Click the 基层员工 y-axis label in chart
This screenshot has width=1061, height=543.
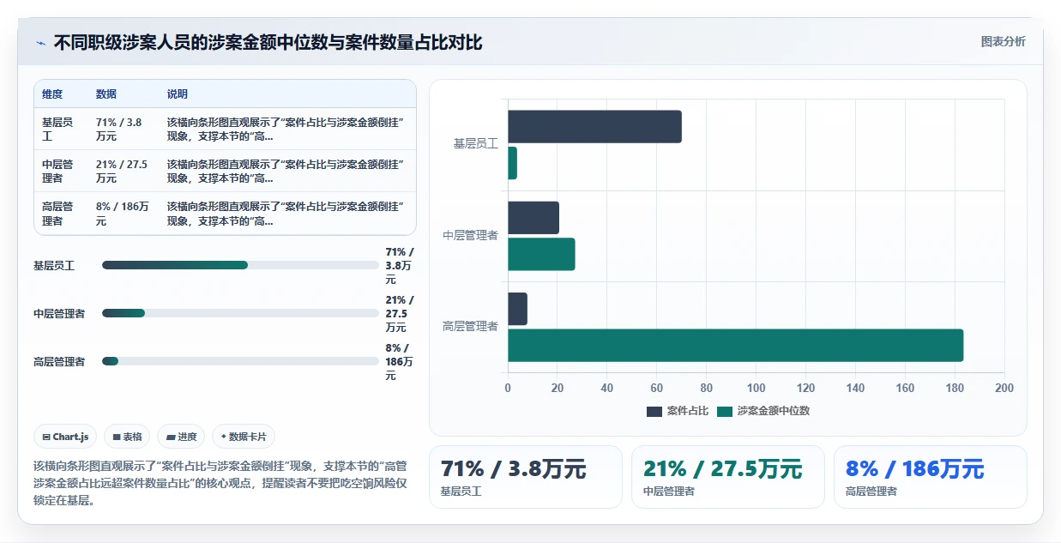476,144
